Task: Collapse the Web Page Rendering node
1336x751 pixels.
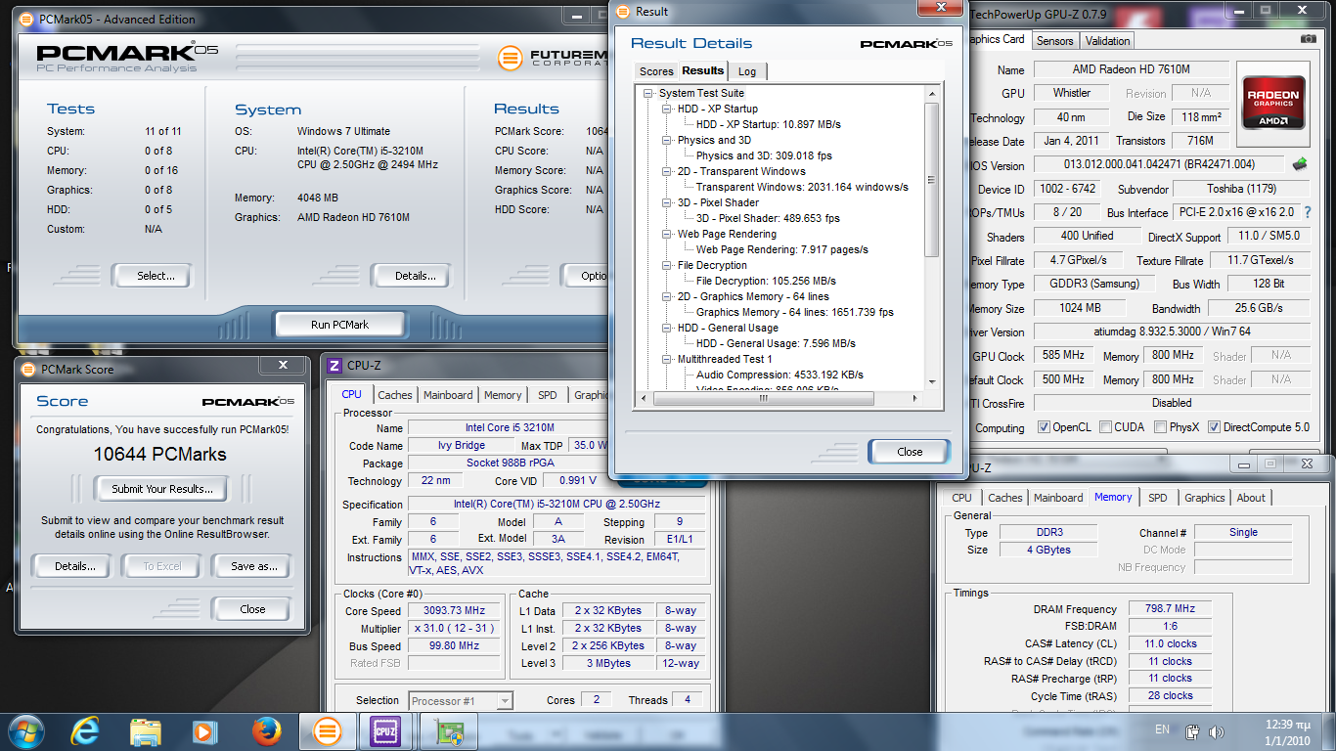Action: tap(667, 234)
